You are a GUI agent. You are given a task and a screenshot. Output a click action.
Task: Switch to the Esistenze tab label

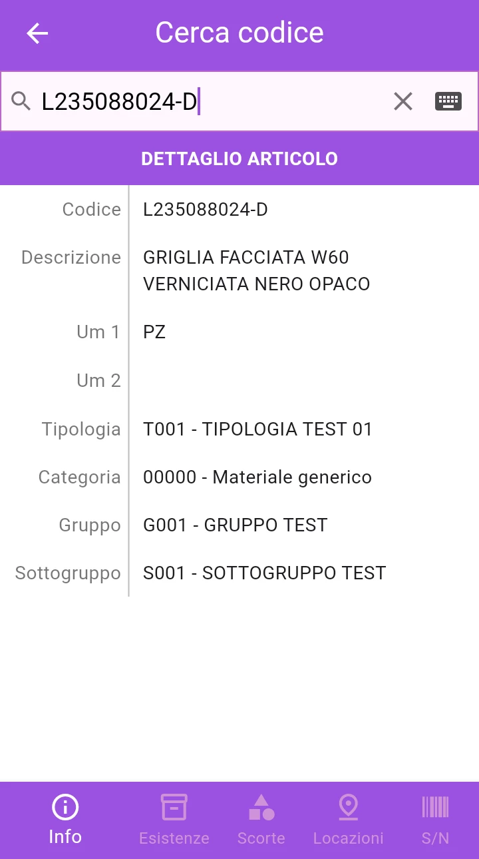point(174,838)
